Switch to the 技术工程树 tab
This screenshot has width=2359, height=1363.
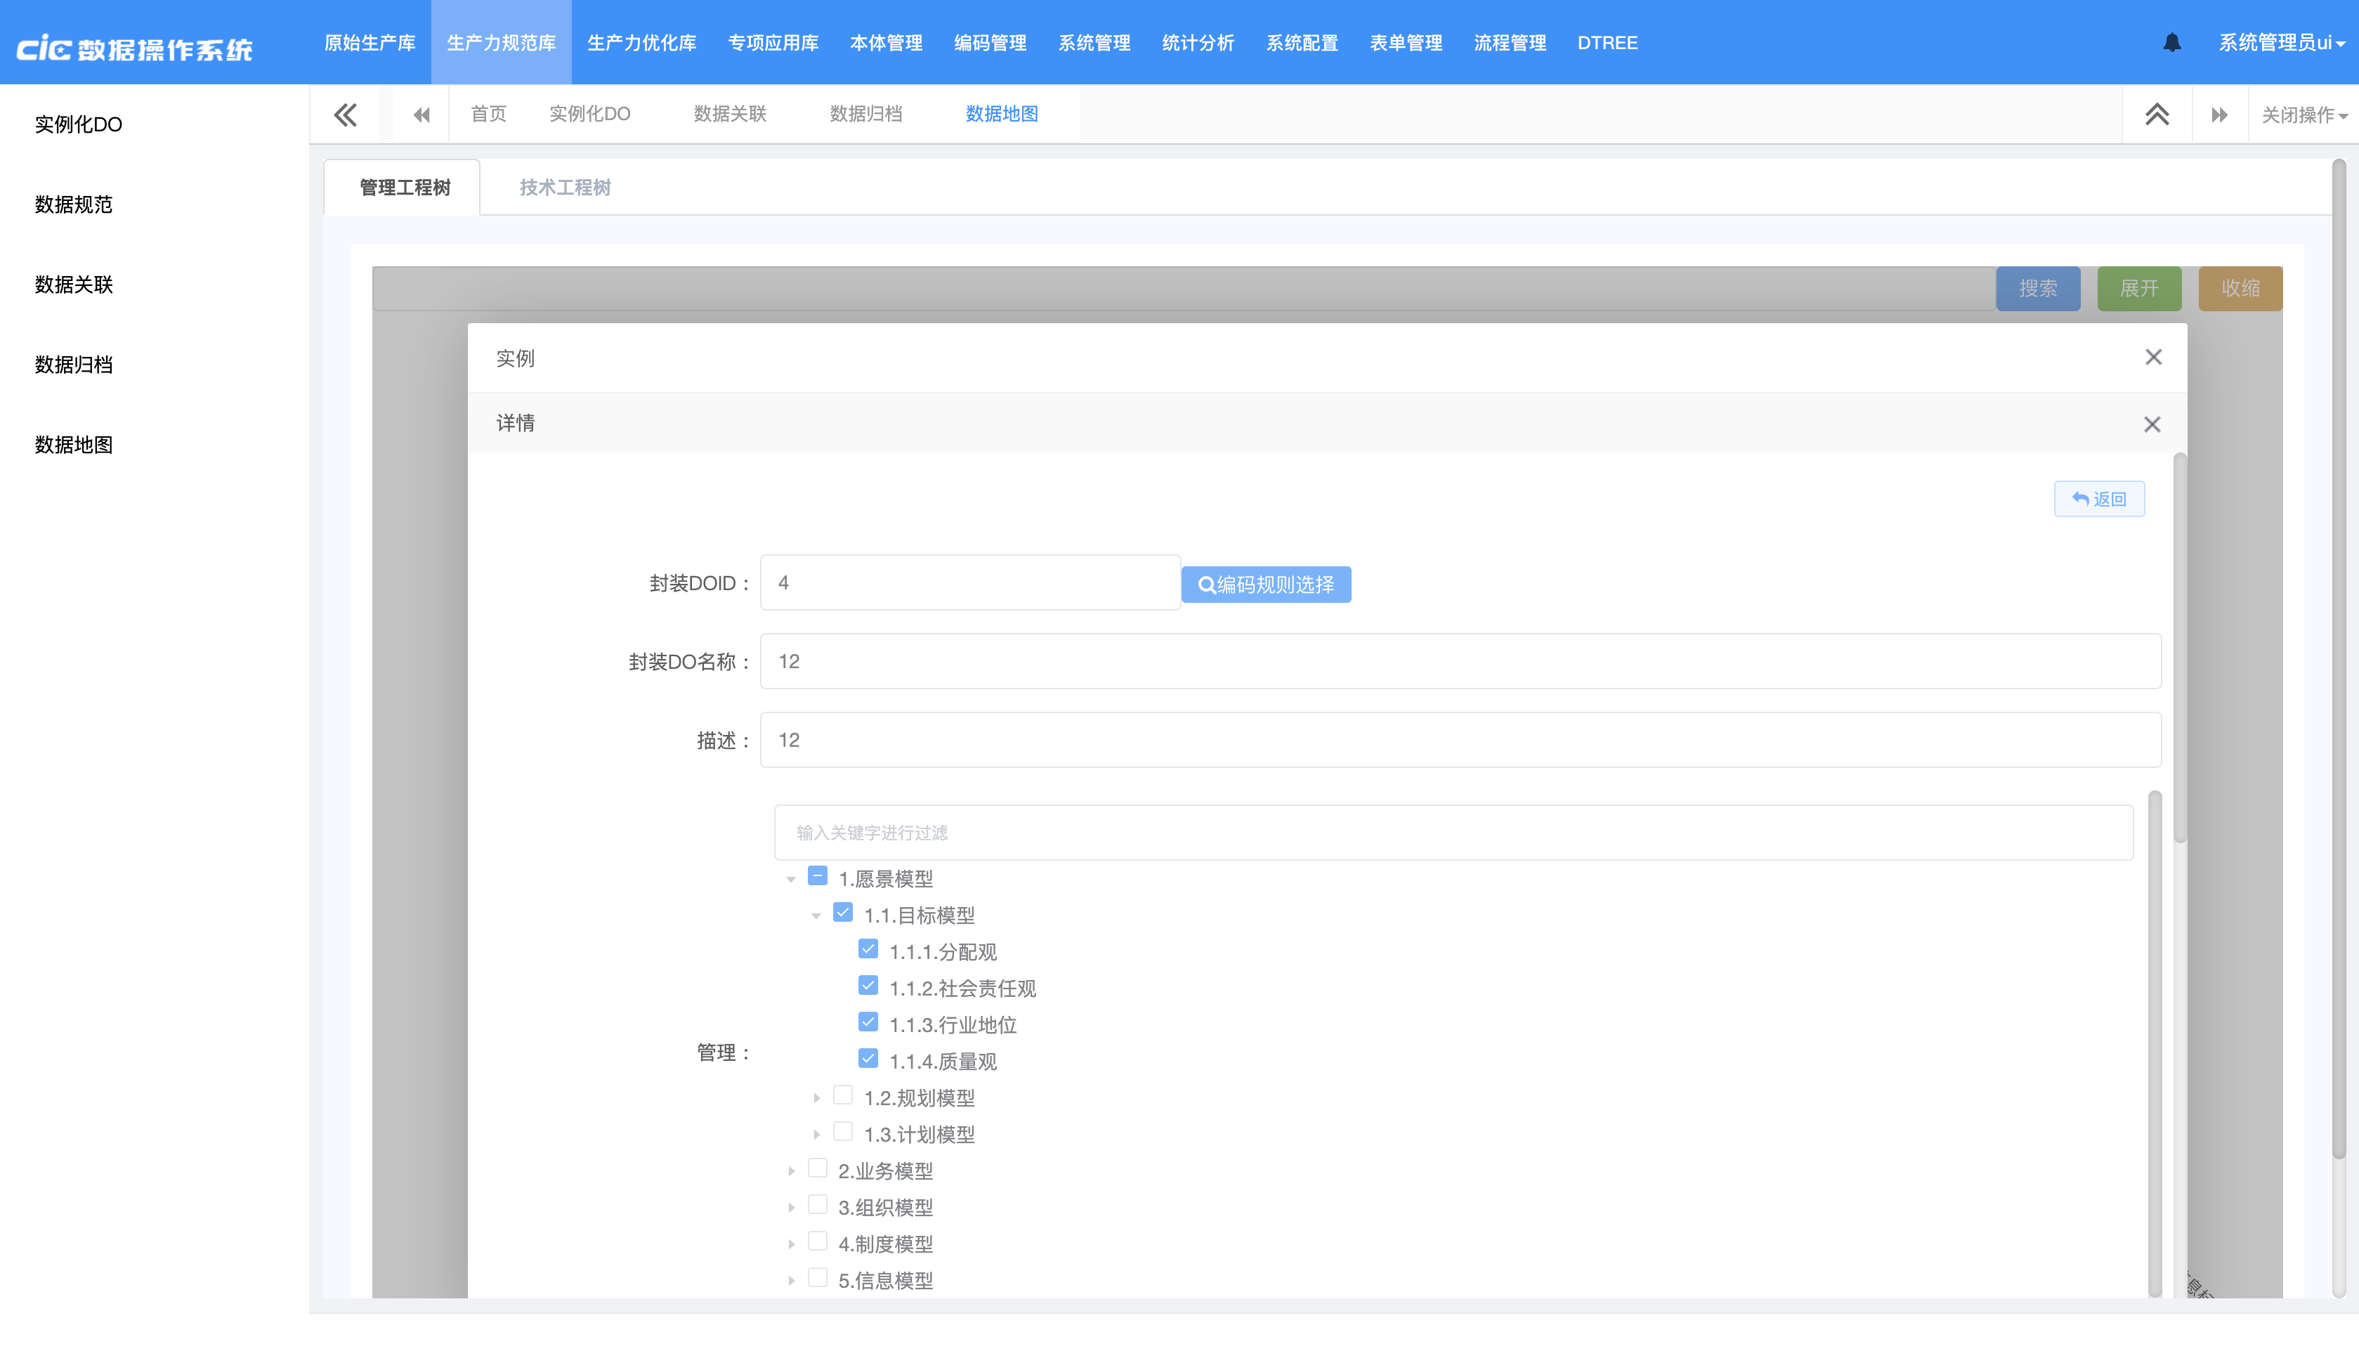coord(564,187)
